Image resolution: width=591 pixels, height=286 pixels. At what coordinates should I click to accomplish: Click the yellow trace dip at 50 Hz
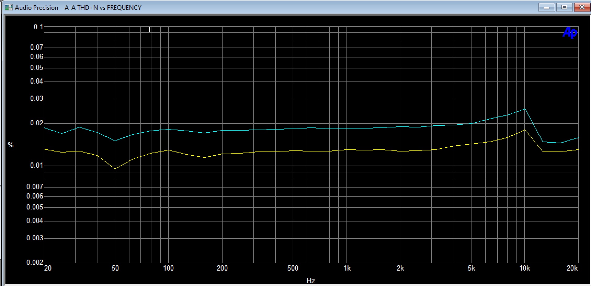point(115,169)
